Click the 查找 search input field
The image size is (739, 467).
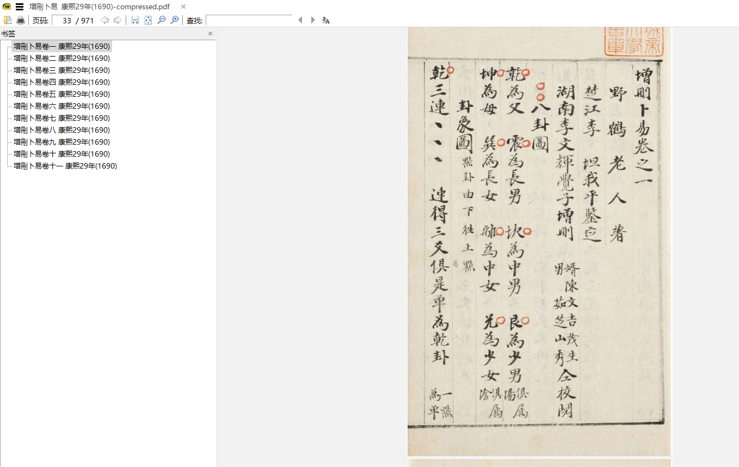[x=249, y=21]
